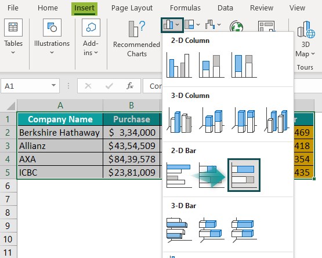Click the Name Box showing A1

(30, 86)
